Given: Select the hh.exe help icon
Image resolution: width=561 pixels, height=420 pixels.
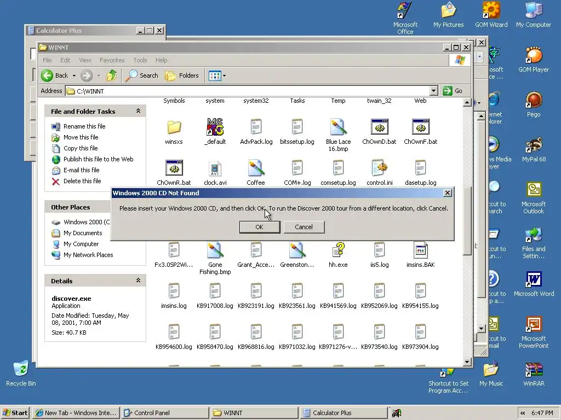Looking at the screenshot, I should 338,250.
